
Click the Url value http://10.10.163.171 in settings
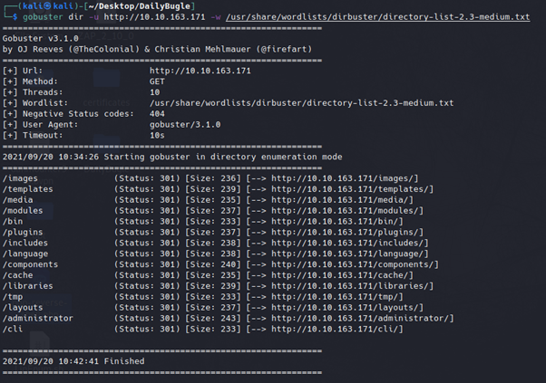200,71
